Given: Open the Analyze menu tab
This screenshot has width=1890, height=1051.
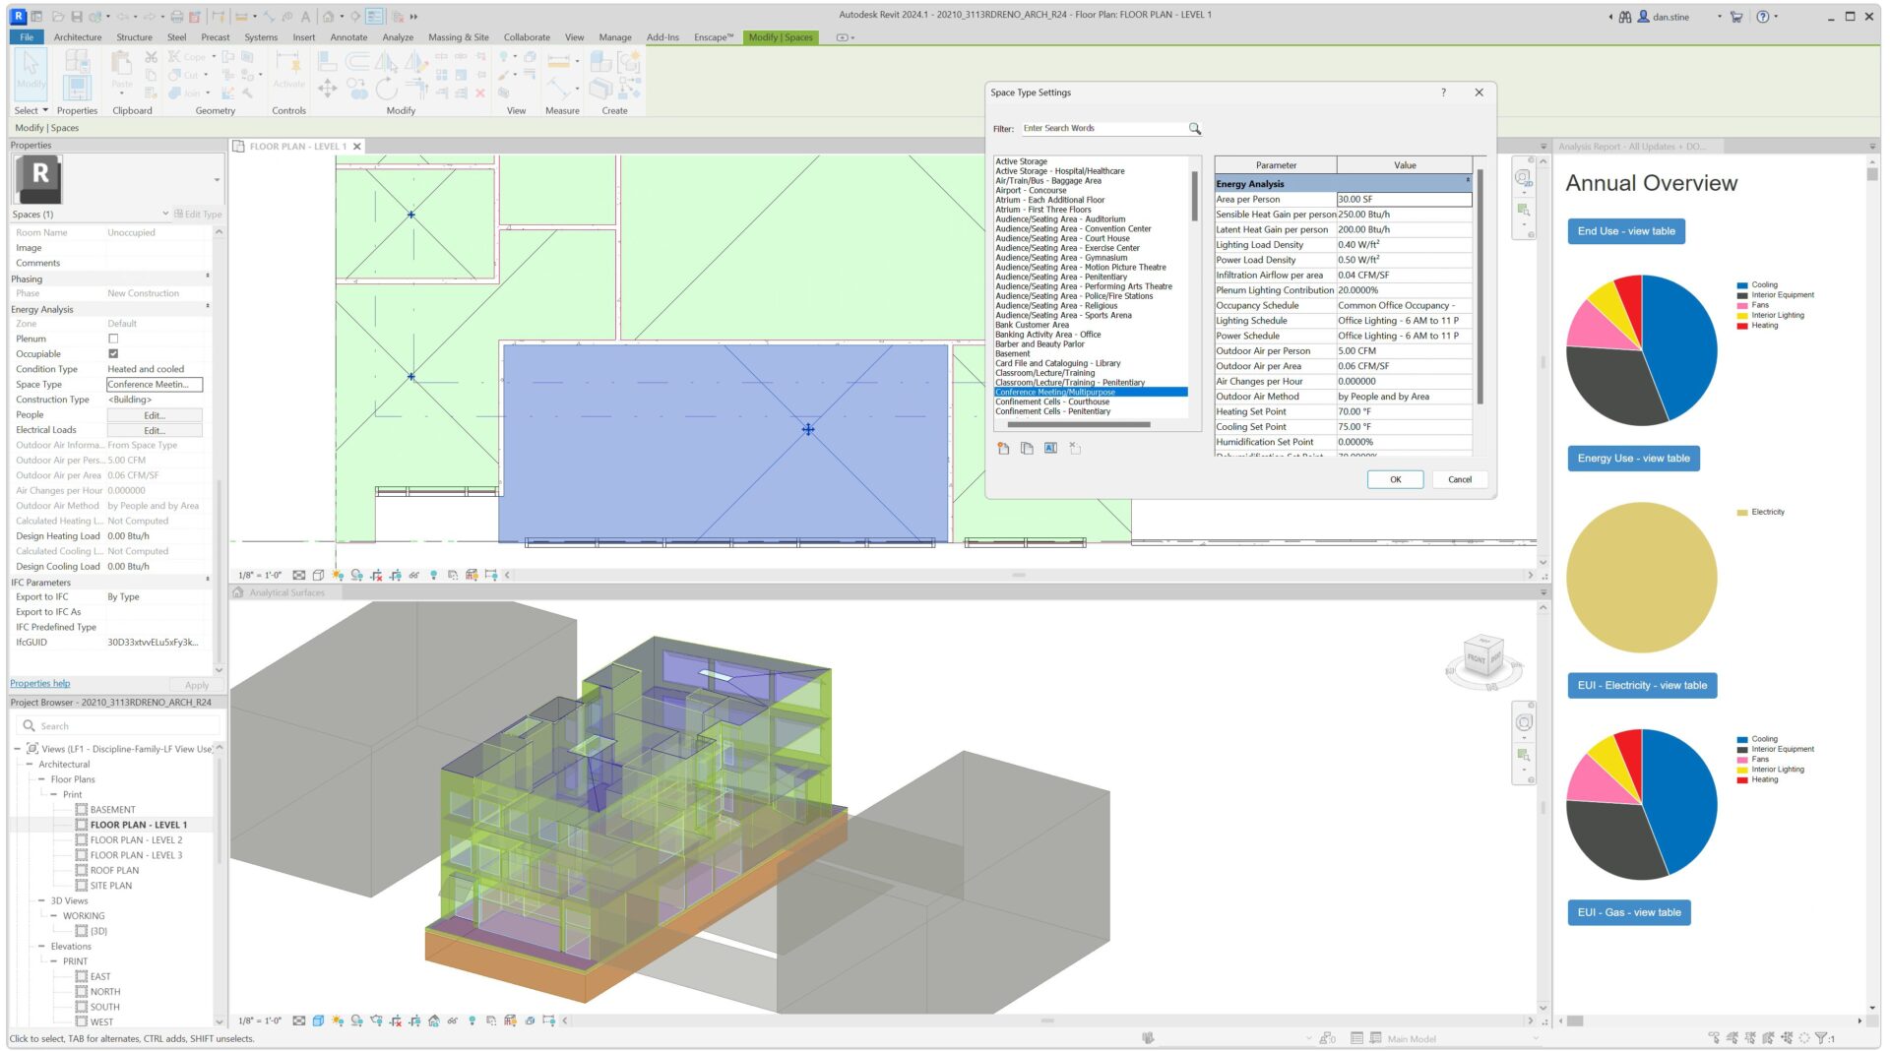Looking at the screenshot, I should click(x=398, y=37).
